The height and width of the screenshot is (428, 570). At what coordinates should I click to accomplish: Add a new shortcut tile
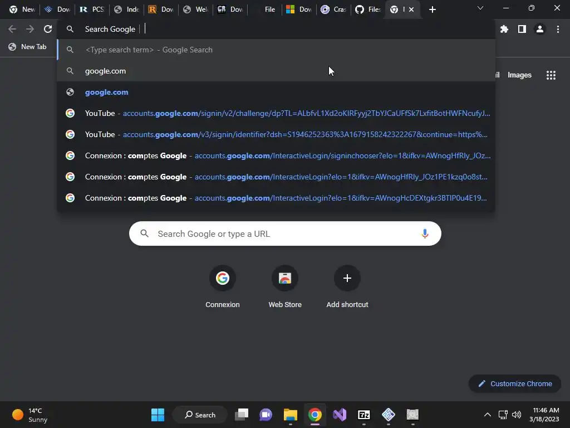click(347, 286)
